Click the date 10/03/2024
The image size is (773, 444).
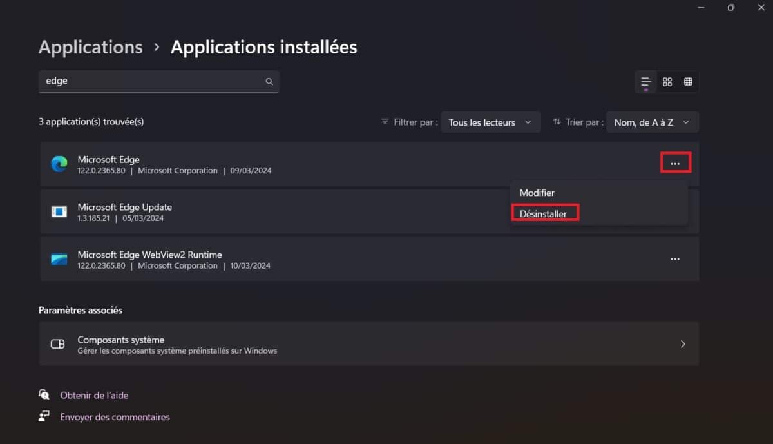click(x=250, y=265)
